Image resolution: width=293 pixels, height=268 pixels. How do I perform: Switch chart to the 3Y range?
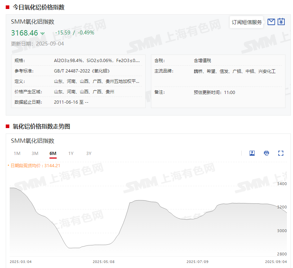(89, 154)
